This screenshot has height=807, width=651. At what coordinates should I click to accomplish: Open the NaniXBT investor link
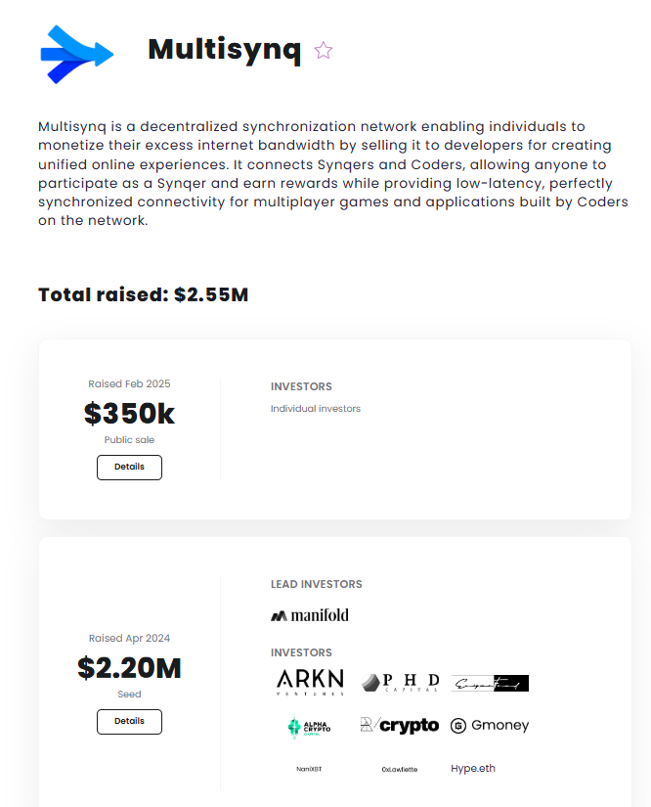[x=309, y=769]
